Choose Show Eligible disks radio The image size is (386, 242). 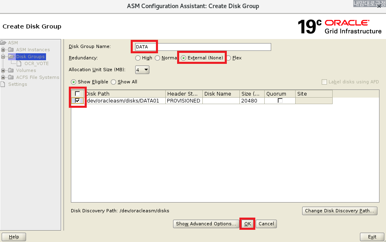(x=73, y=82)
